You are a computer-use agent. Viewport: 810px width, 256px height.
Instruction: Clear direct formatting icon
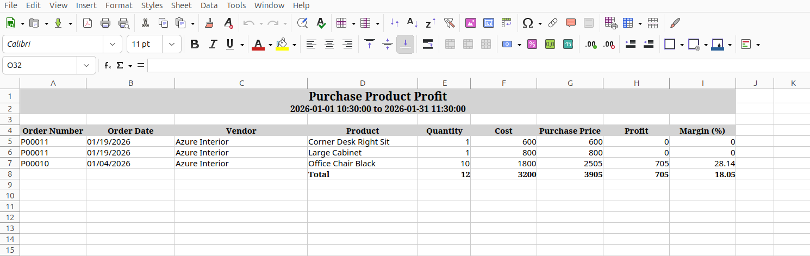[x=228, y=23]
